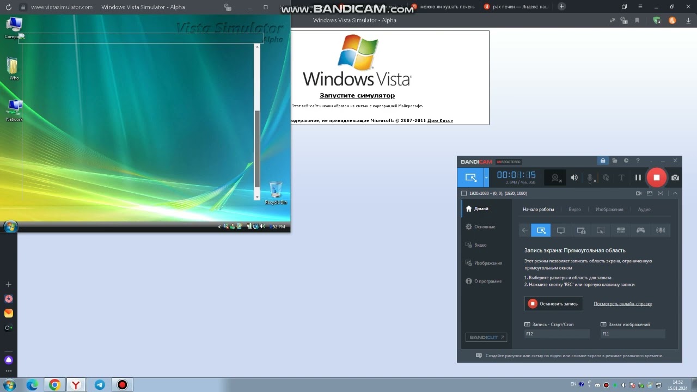Open the Изображения section in Bandicam sidebar

[x=484, y=263]
